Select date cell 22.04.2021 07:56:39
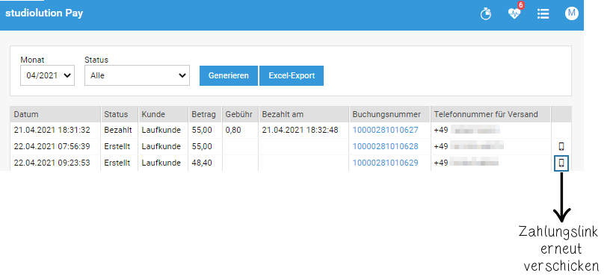Screen dimensions: 613x279 point(52,147)
